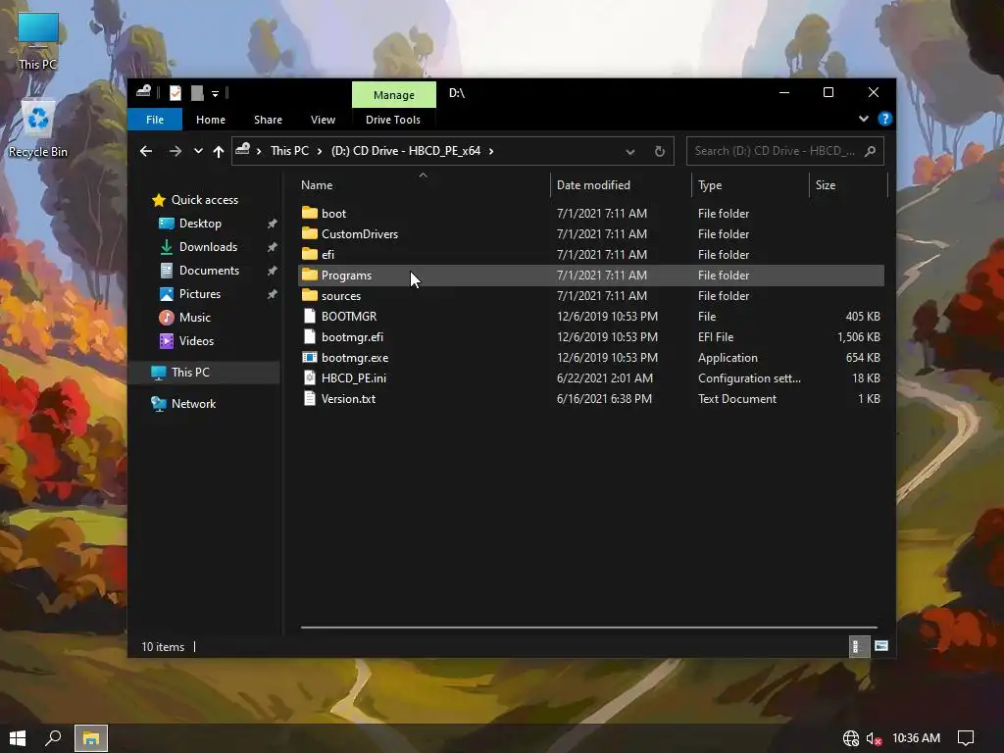Select the efi folder
The height and width of the screenshot is (753, 1004).
coord(591,255)
